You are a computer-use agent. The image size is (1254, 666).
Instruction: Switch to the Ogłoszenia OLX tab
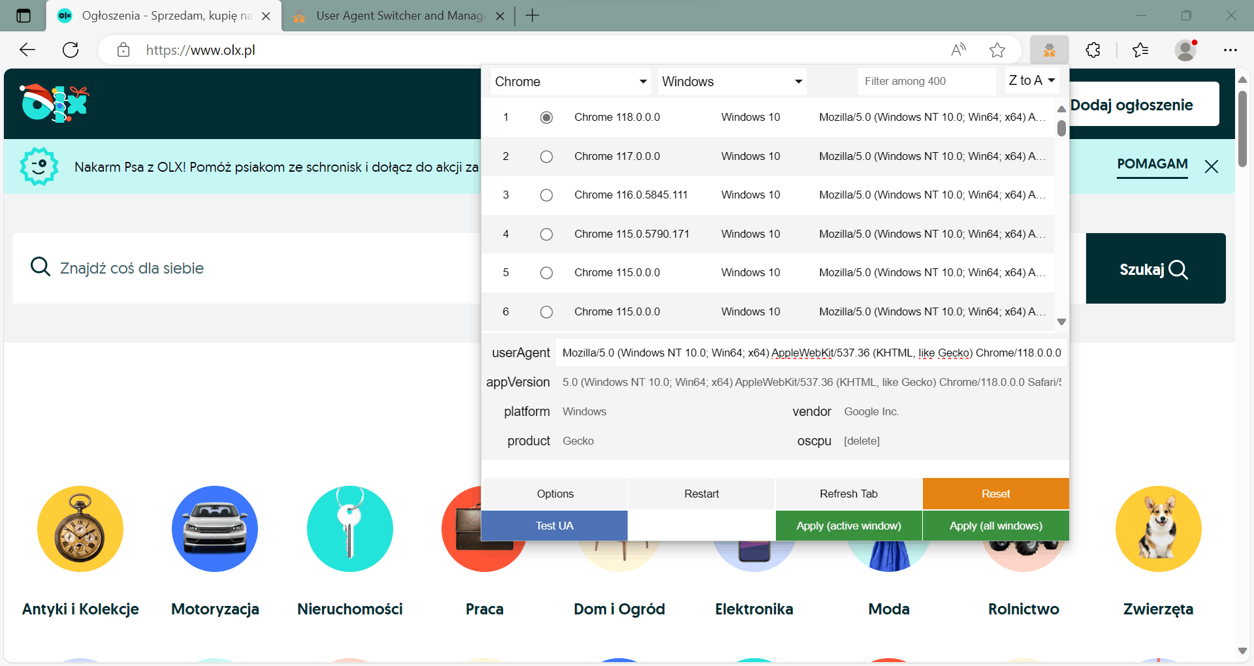(164, 16)
